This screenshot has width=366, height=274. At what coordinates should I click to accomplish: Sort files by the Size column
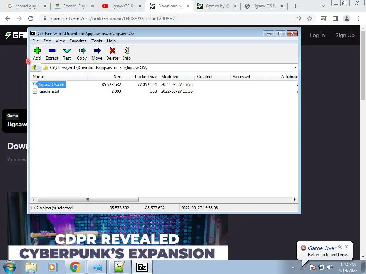pos(105,77)
